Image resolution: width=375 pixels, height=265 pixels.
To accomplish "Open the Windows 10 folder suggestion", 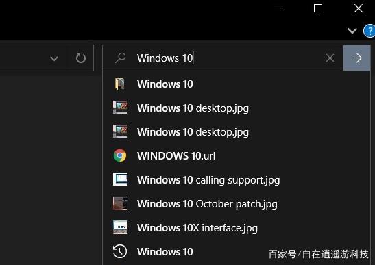I will (x=237, y=84).
